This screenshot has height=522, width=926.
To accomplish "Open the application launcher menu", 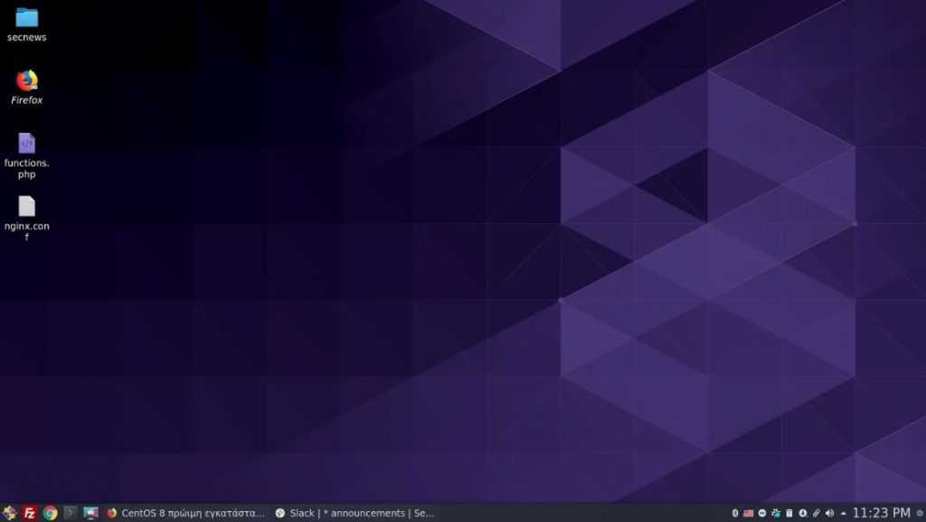I will point(9,513).
